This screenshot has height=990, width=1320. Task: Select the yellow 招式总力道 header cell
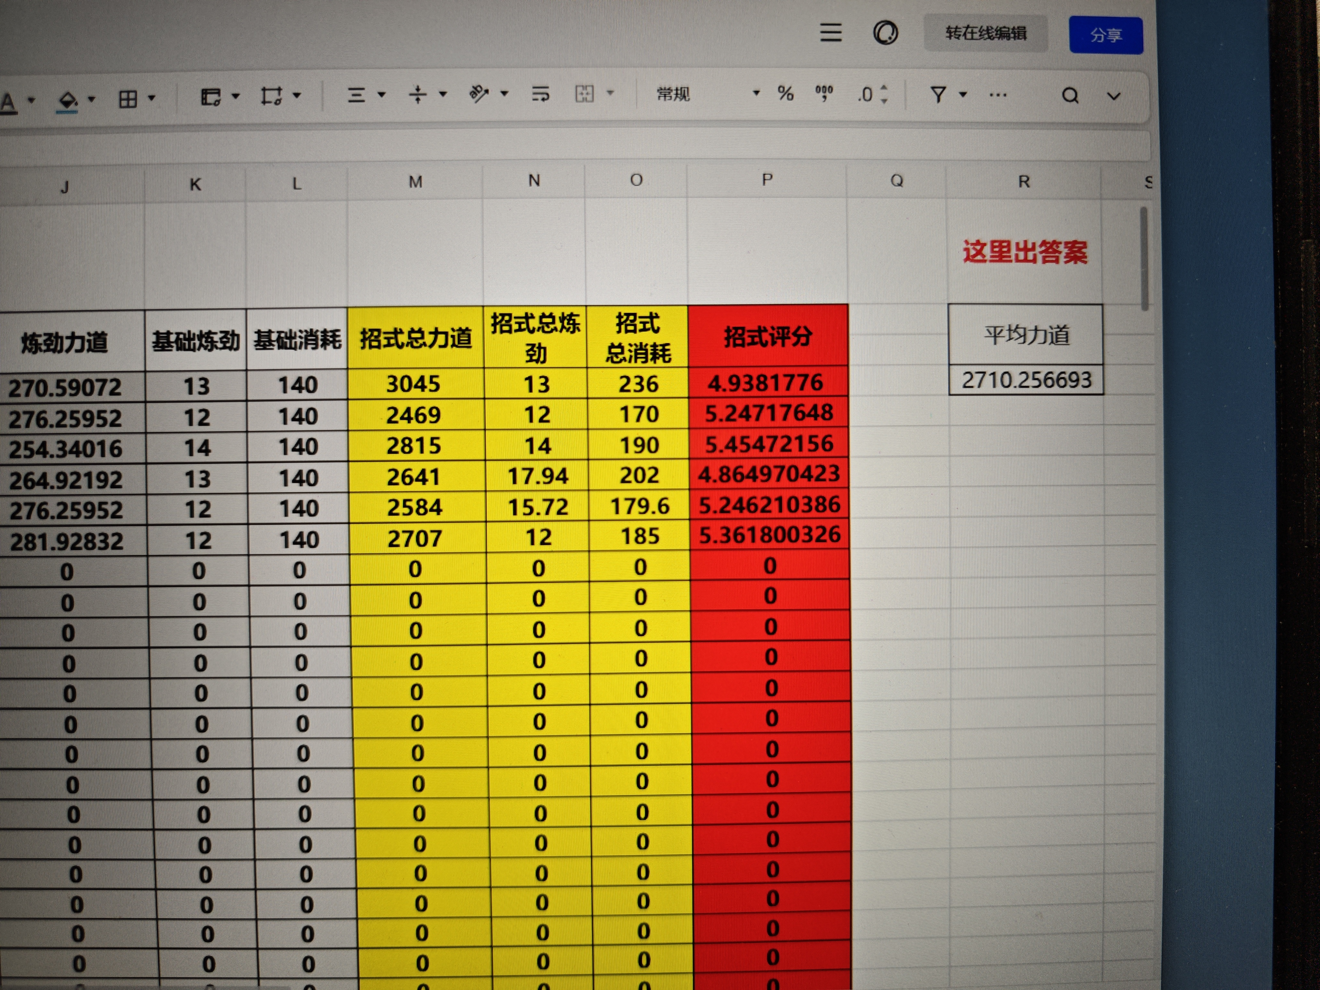(x=415, y=338)
